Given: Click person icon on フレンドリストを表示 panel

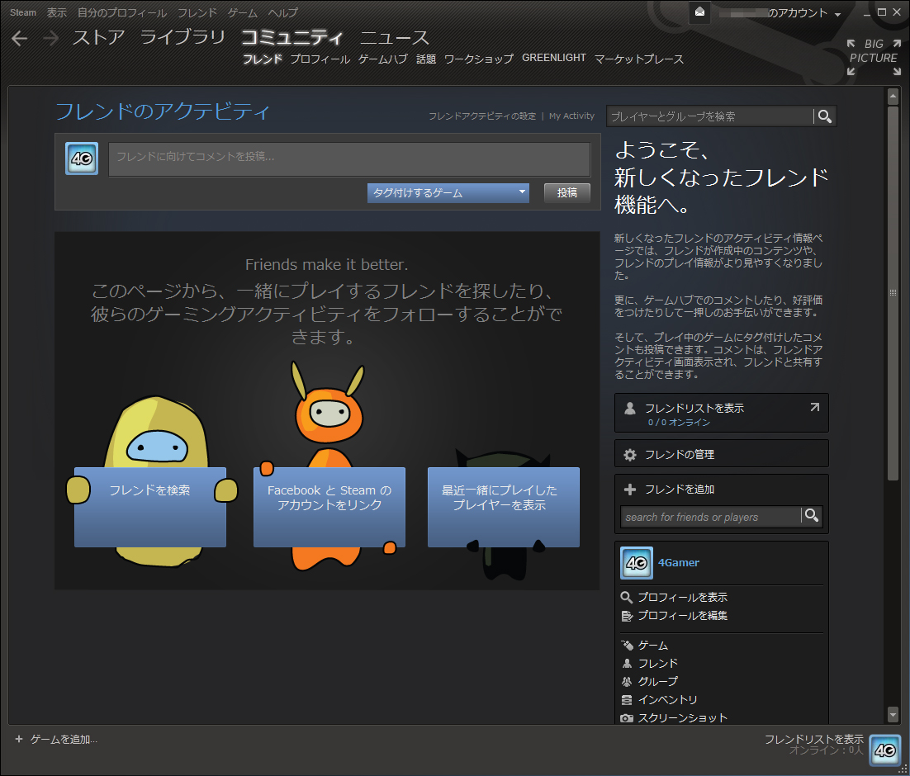Looking at the screenshot, I should tap(630, 409).
